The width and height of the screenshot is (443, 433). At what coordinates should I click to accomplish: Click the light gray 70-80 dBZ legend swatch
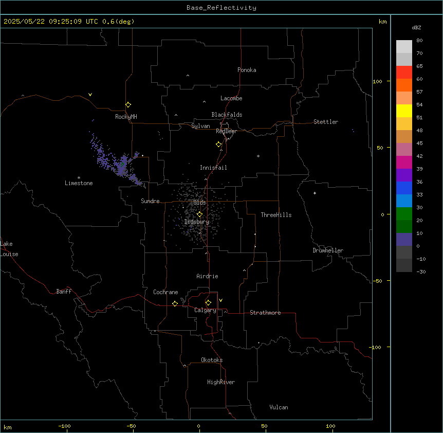tap(404, 47)
